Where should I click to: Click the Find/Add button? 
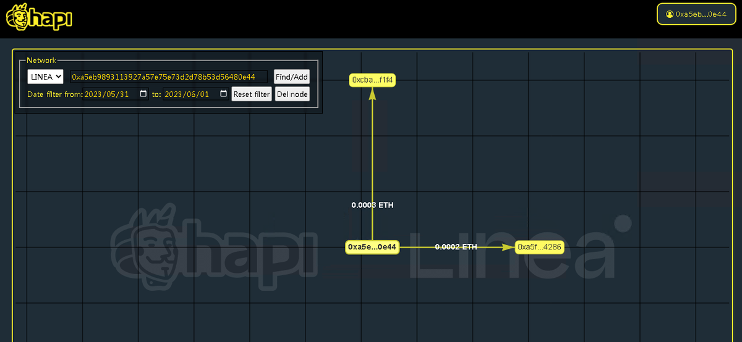pos(292,77)
